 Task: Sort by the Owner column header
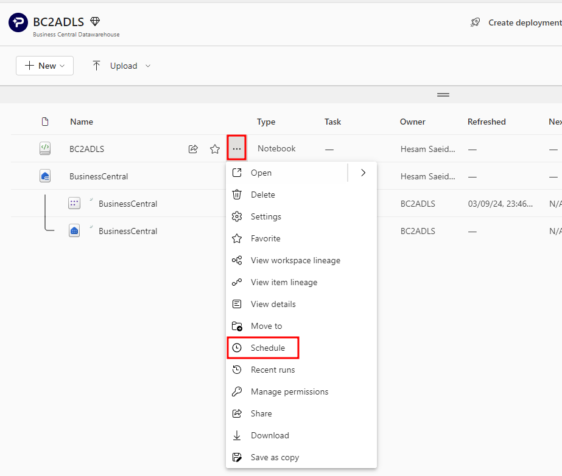click(413, 122)
